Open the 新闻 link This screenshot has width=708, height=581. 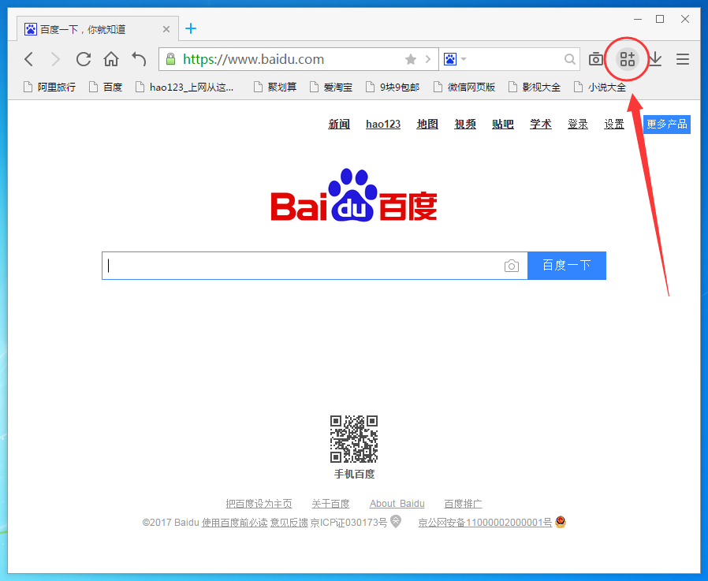[x=339, y=125]
